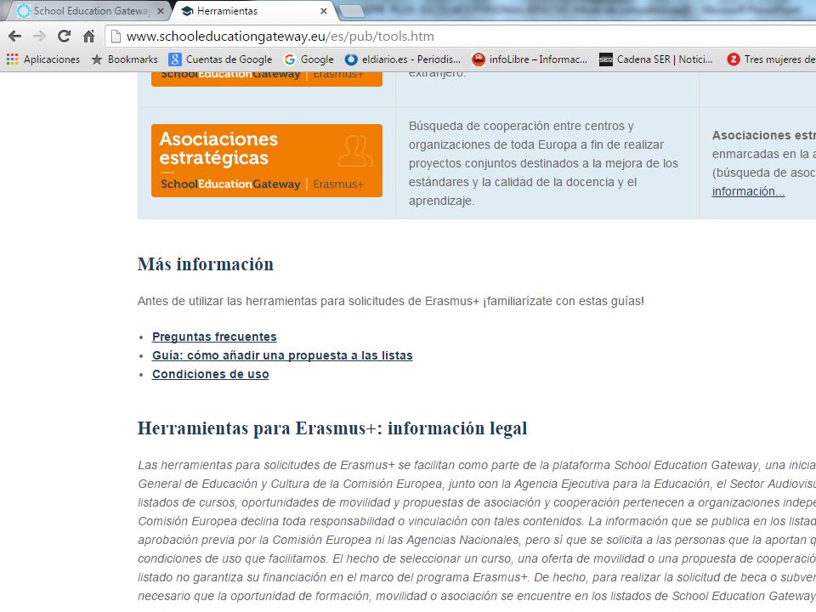Open Guía: cómo añadir una propuesta link
Viewport: 816px width, 612px height.
pos(282,355)
